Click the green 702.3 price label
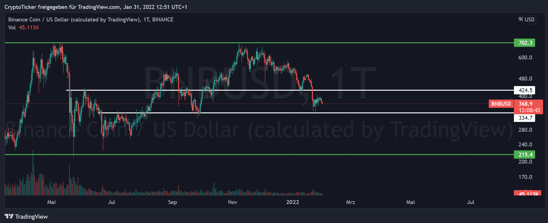Viewport: 548px width, 223px height. coord(525,43)
